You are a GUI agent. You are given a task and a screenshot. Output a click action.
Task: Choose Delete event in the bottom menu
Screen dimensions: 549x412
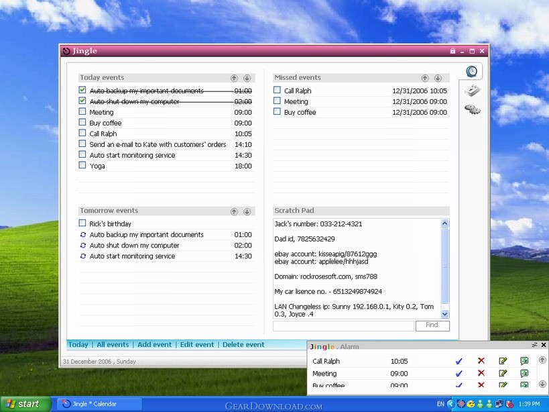243,345
